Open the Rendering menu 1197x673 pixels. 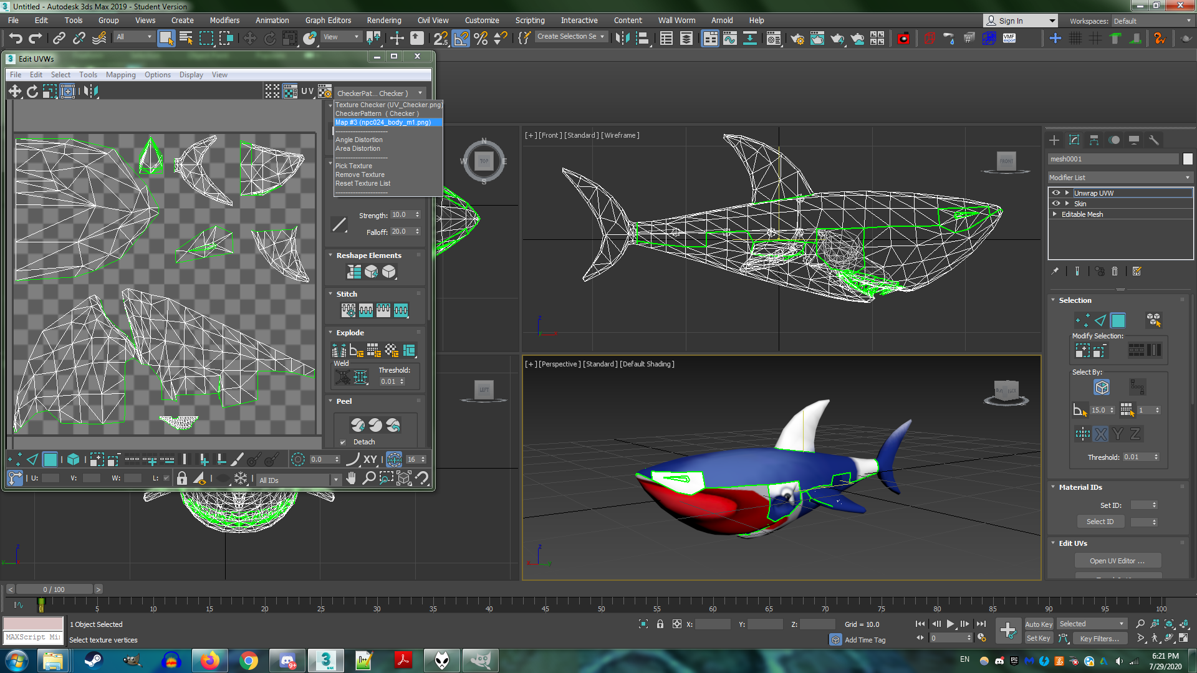[384, 21]
